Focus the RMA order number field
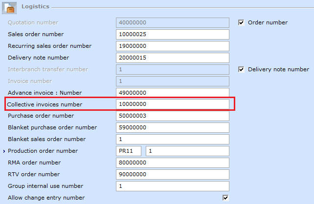This screenshot has height=204, width=314. [173, 163]
